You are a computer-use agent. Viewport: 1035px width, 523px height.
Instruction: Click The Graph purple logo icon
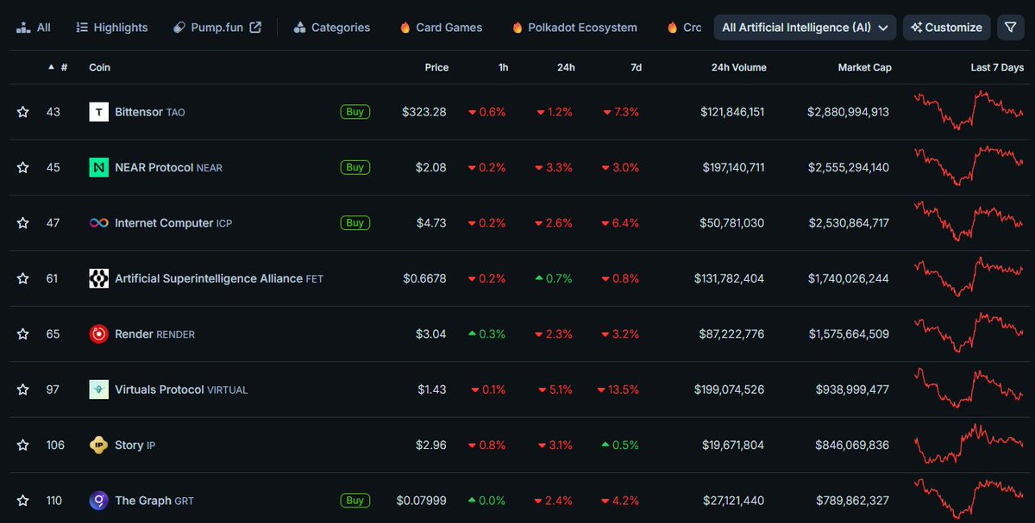point(99,501)
